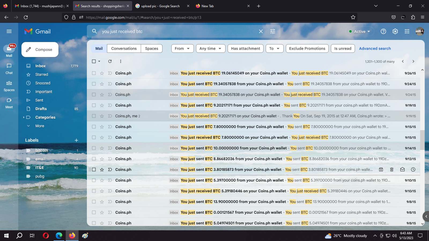Open the Google Account profile picture
The width and height of the screenshot is (429, 241).
(420, 31)
